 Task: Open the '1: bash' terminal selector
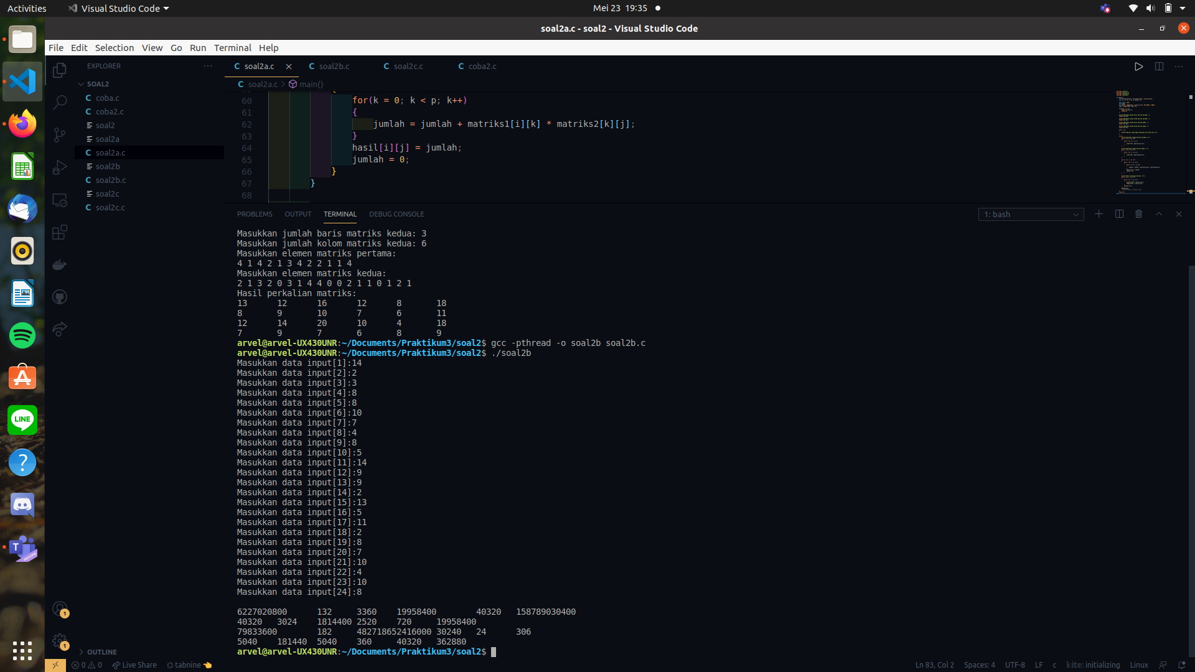click(1031, 214)
